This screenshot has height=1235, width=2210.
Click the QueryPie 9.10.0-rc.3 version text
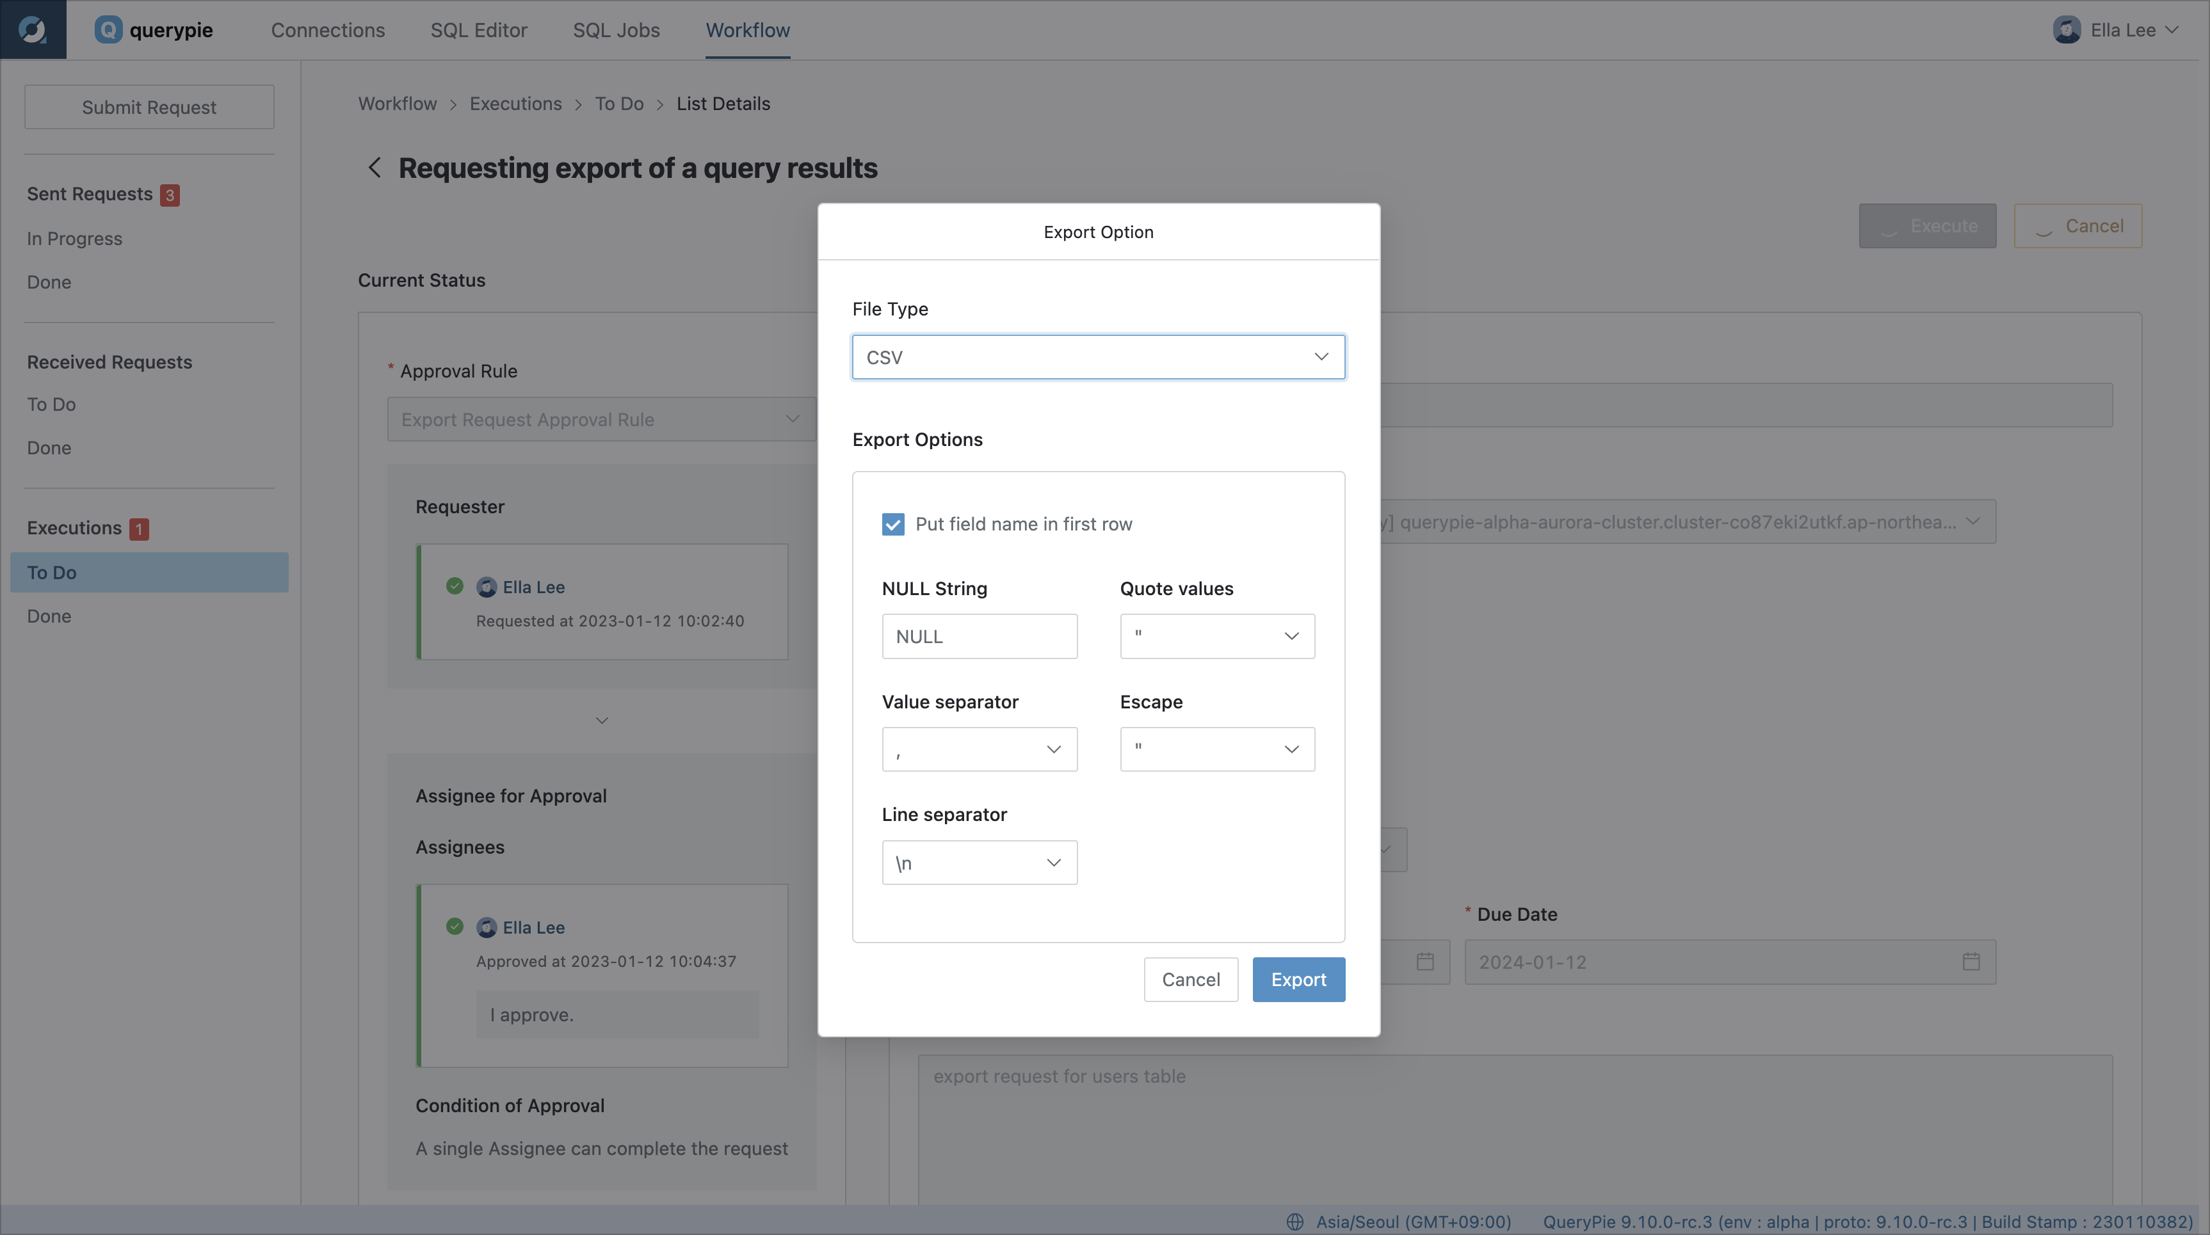click(1867, 1222)
